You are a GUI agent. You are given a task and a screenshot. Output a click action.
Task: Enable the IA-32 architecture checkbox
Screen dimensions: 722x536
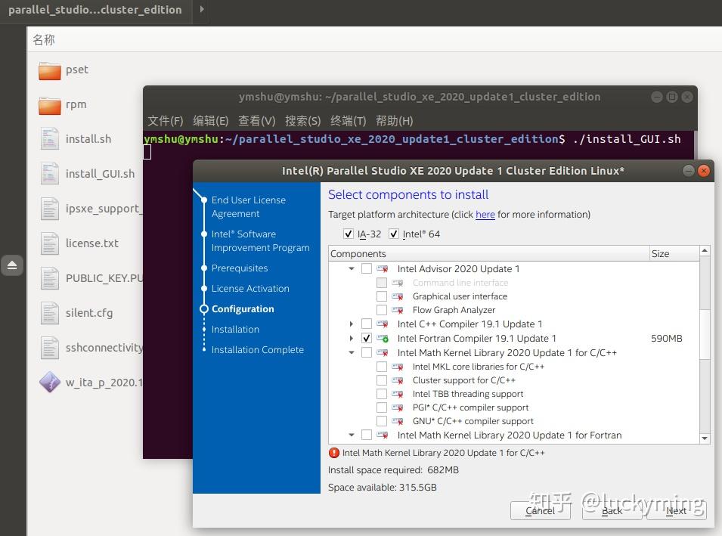349,234
